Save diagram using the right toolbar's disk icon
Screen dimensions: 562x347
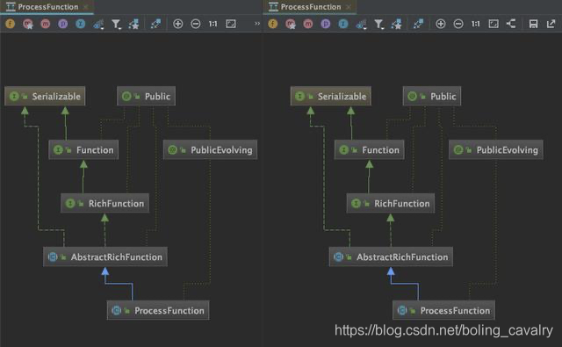click(x=533, y=24)
